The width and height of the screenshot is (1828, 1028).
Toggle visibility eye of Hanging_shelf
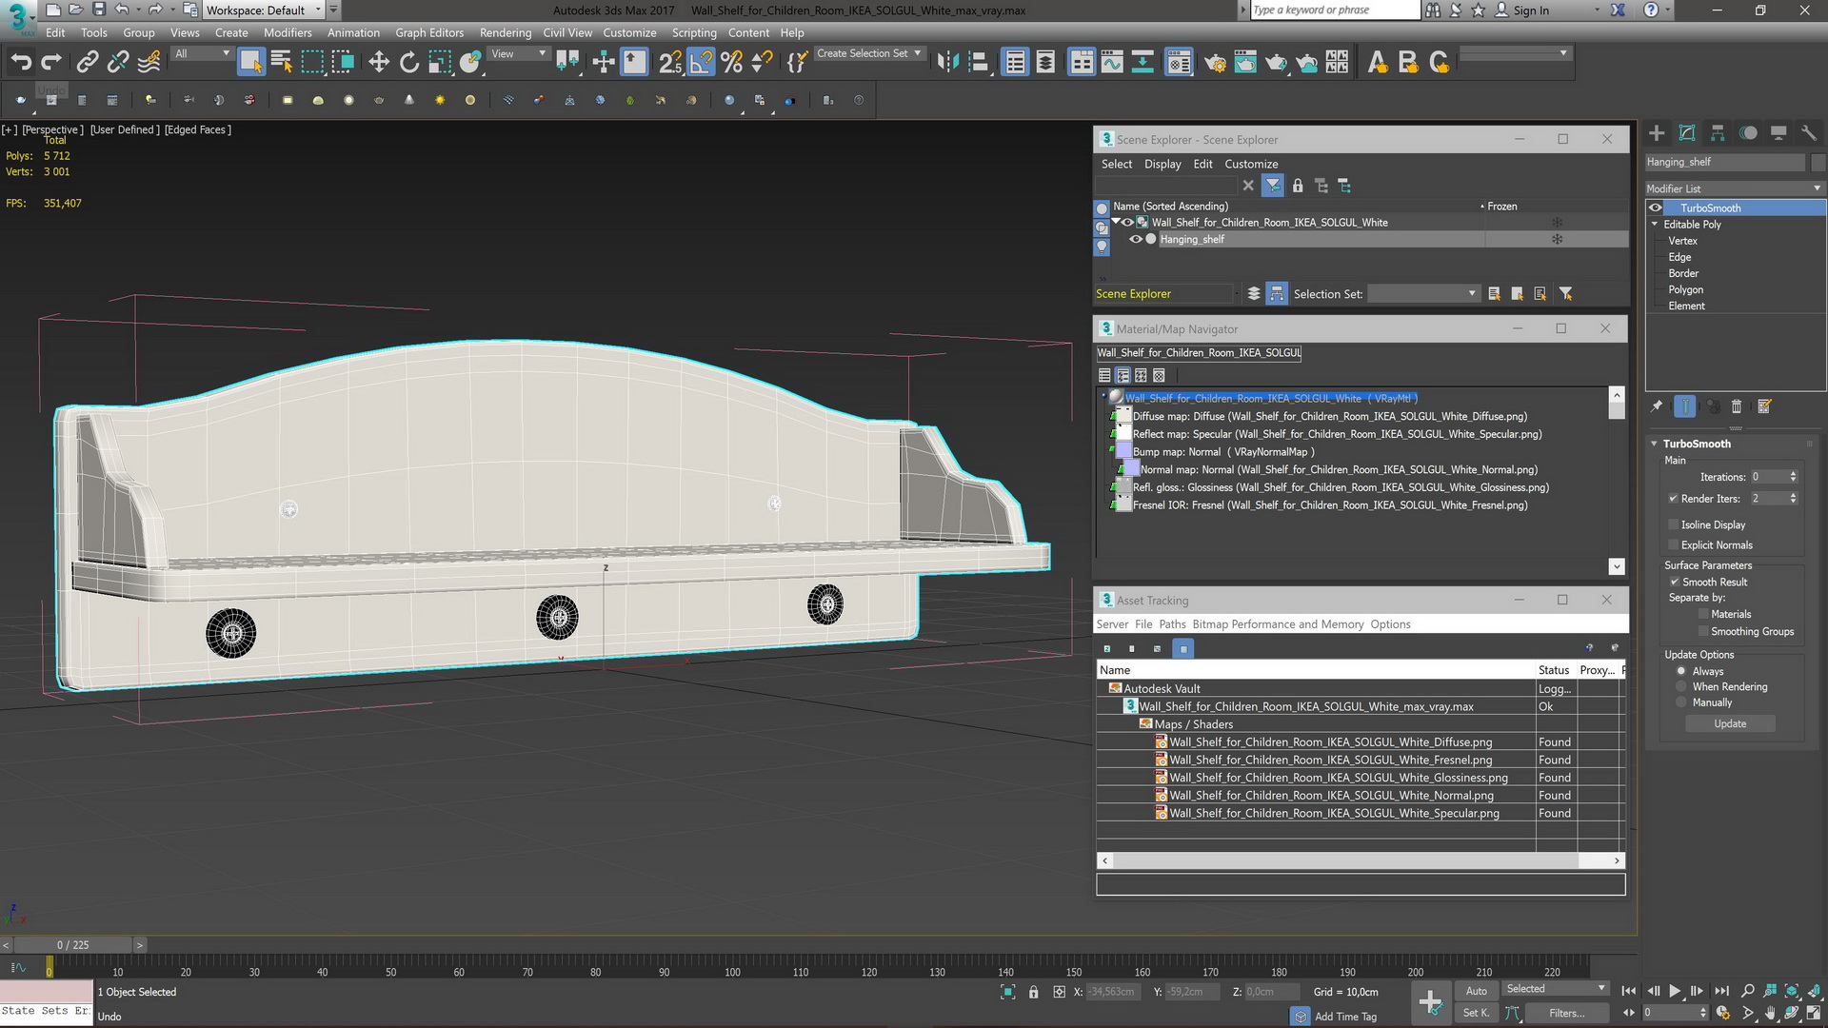click(x=1135, y=239)
